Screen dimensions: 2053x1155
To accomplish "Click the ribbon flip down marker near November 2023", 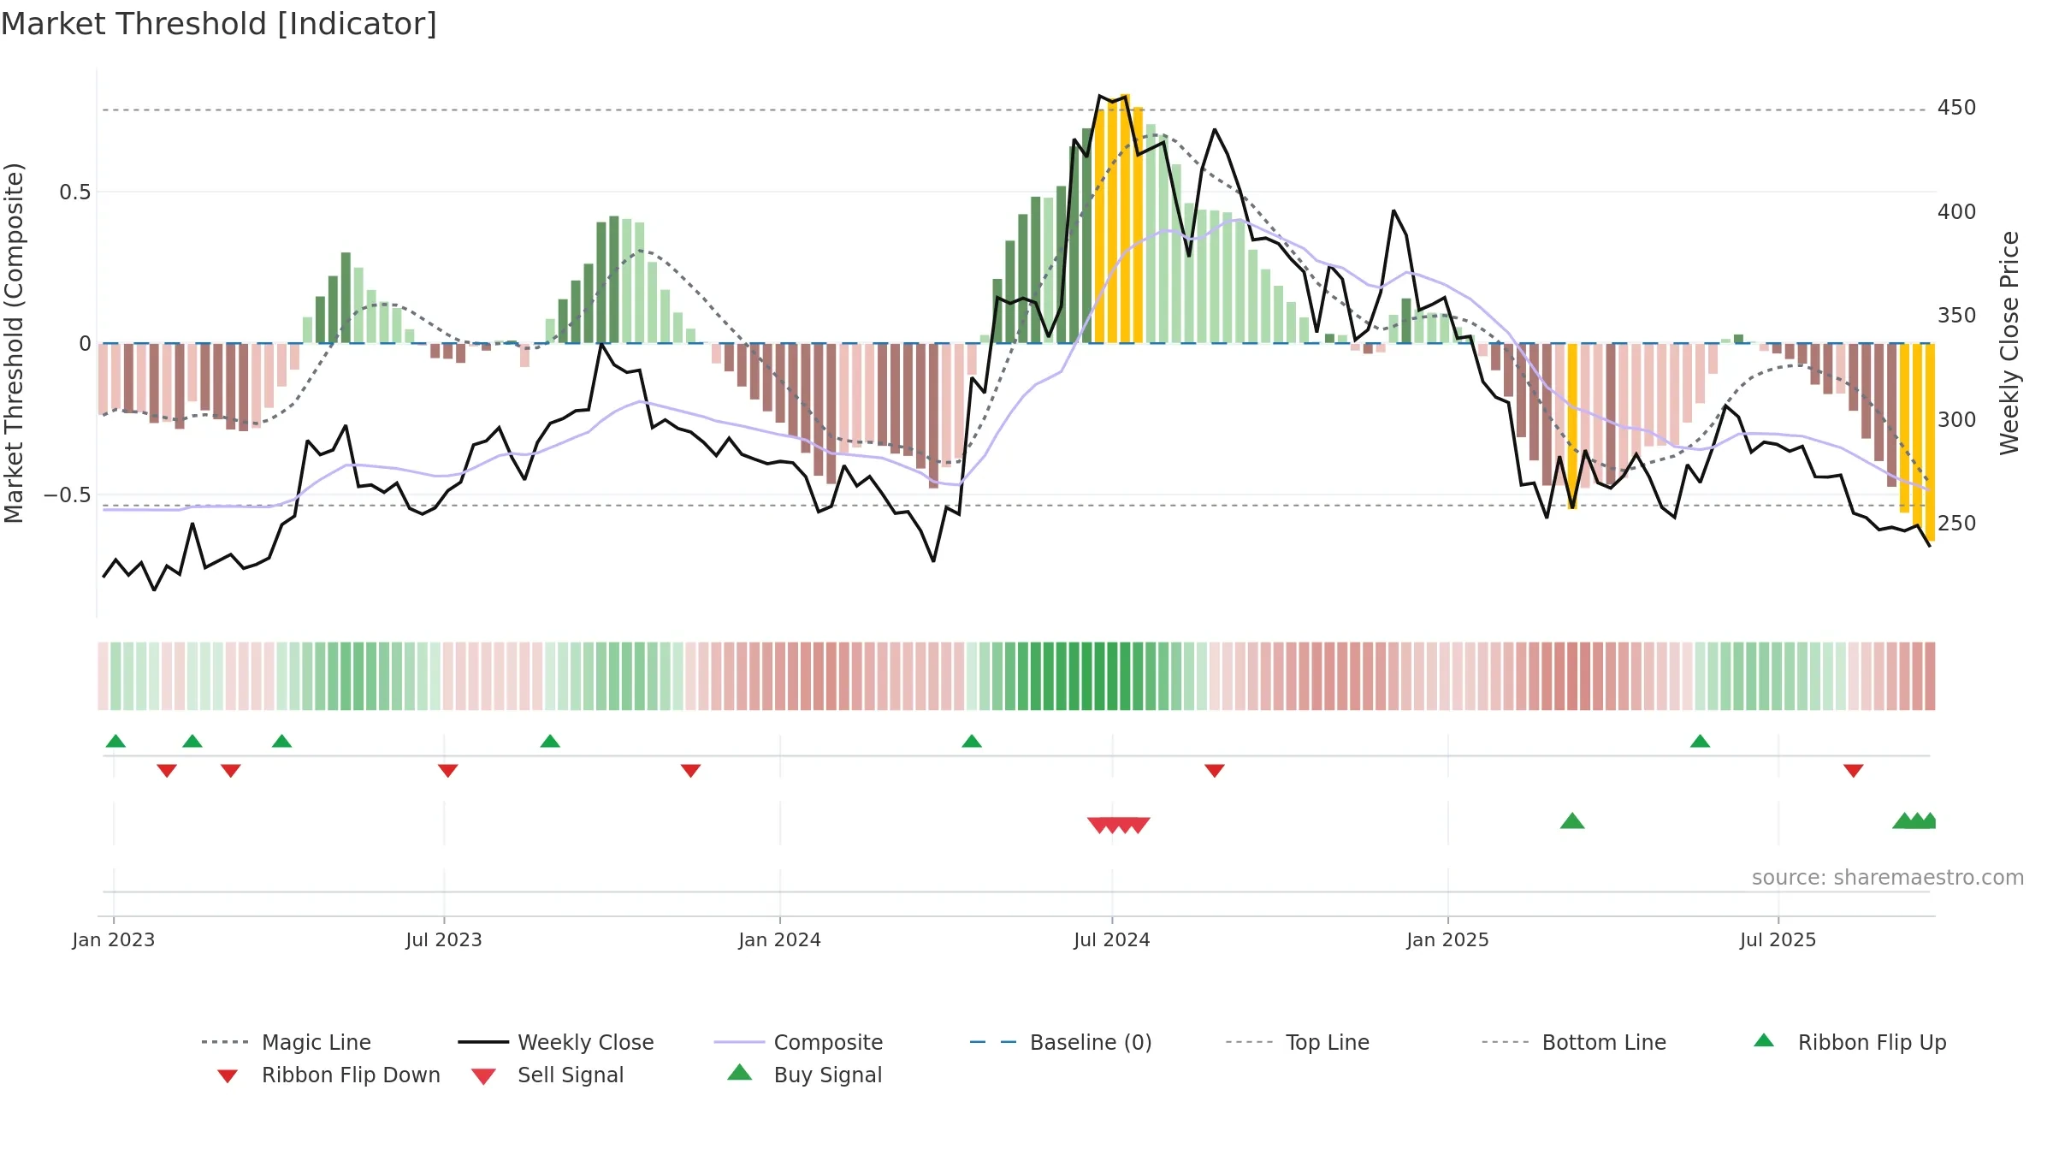I will 690,771.
